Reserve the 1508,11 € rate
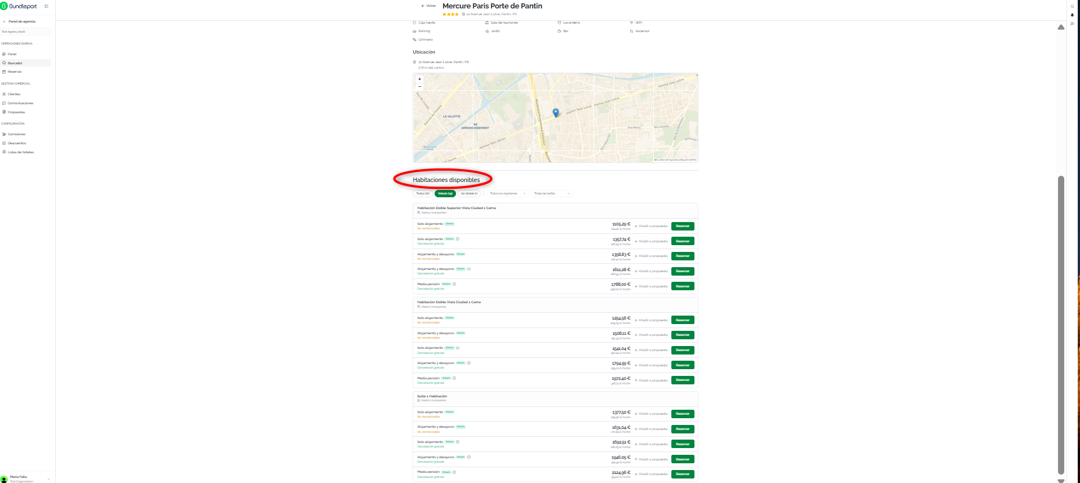The image size is (1080, 483). [x=683, y=335]
